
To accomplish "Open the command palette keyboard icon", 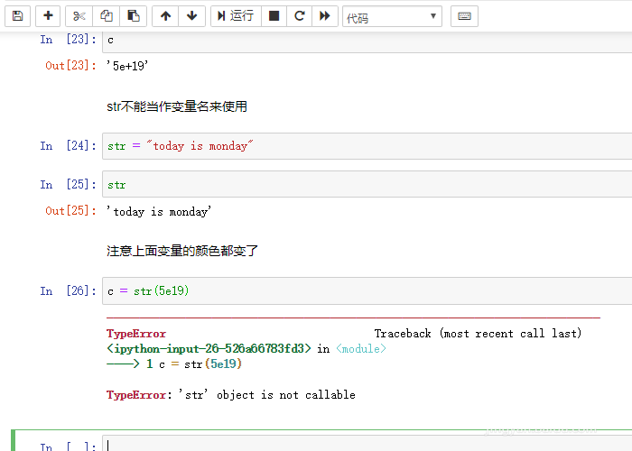I will 464,16.
